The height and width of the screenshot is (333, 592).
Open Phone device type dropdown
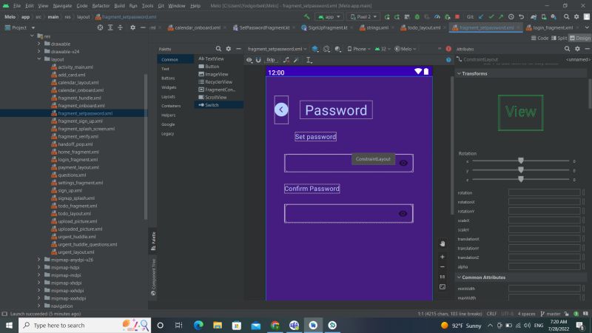point(359,49)
